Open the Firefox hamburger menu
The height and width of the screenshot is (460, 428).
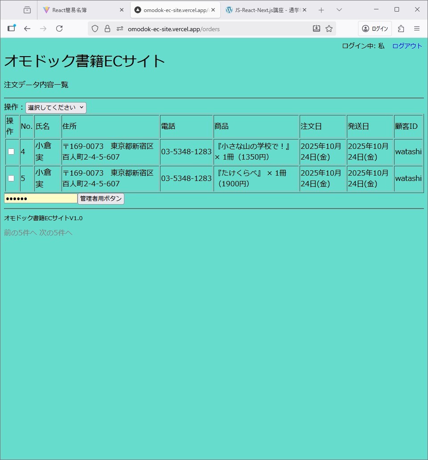click(x=417, y=29)
